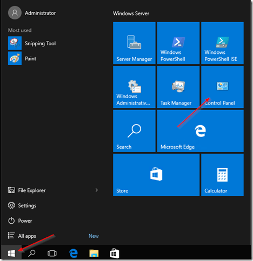Open File Explorer from the taskbar
Screen dimensions: 253x261
94,253
